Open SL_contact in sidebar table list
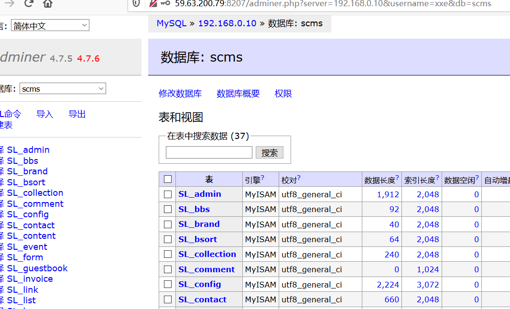510x309 pixels. click(x=31, y=225)
